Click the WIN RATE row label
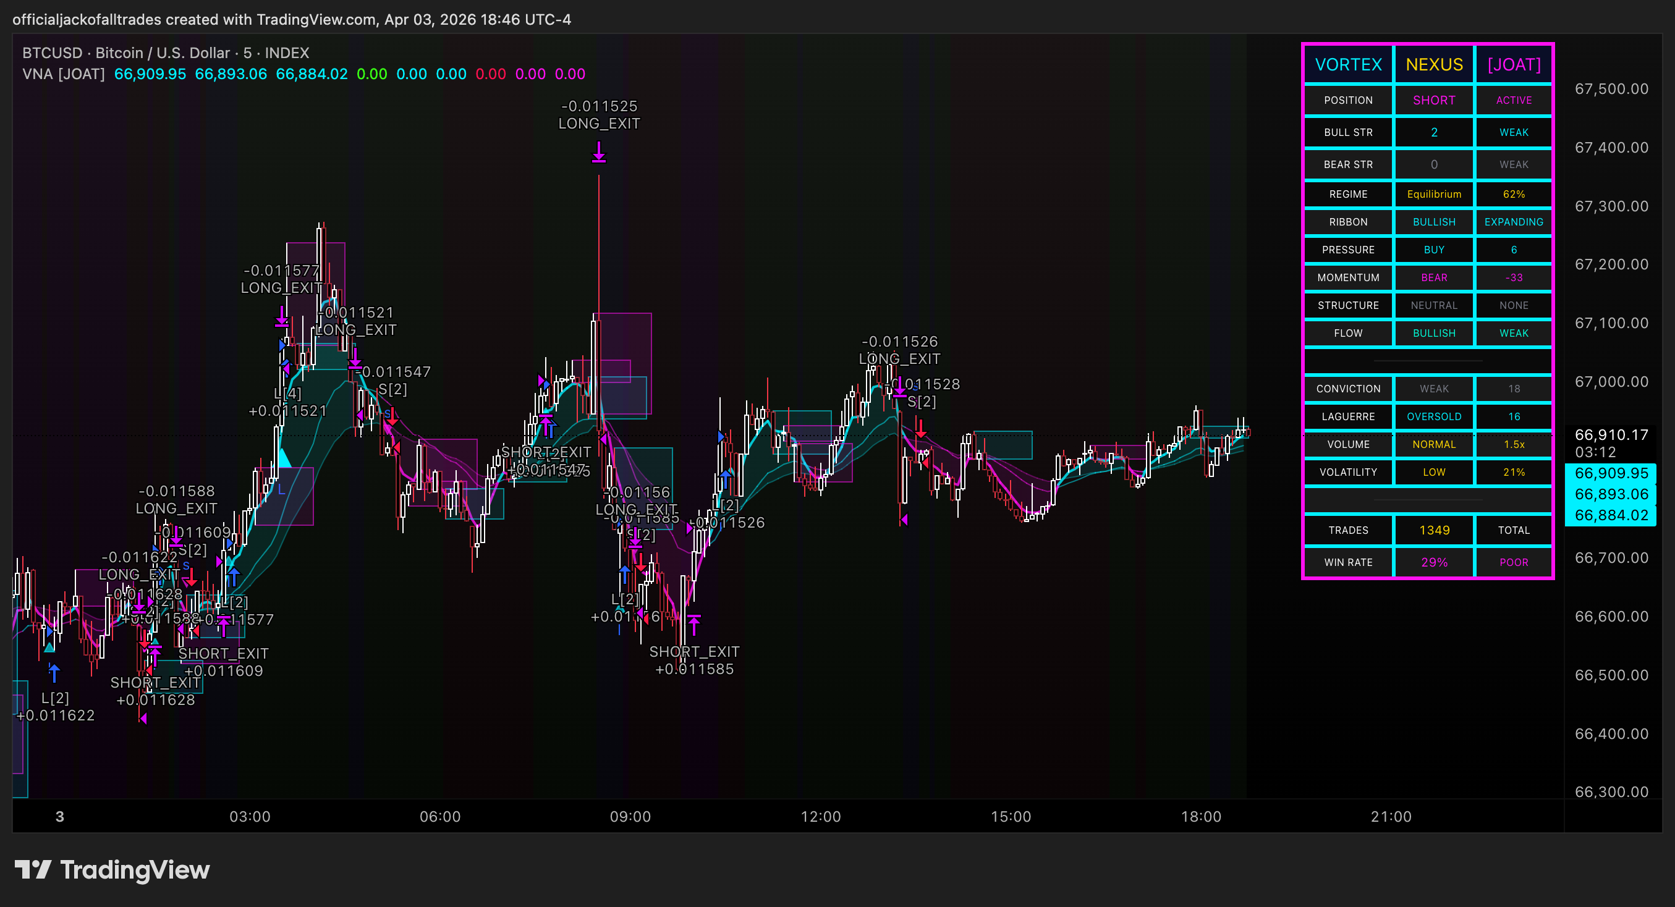This screenshot has width=1675, height=907. pyautogui.click(x=1348, y=562)
